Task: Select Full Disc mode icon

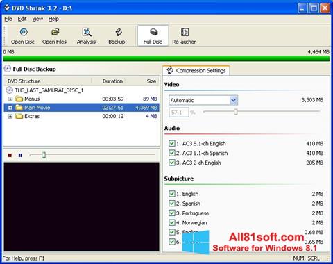Action: click(x=153, y=32)
